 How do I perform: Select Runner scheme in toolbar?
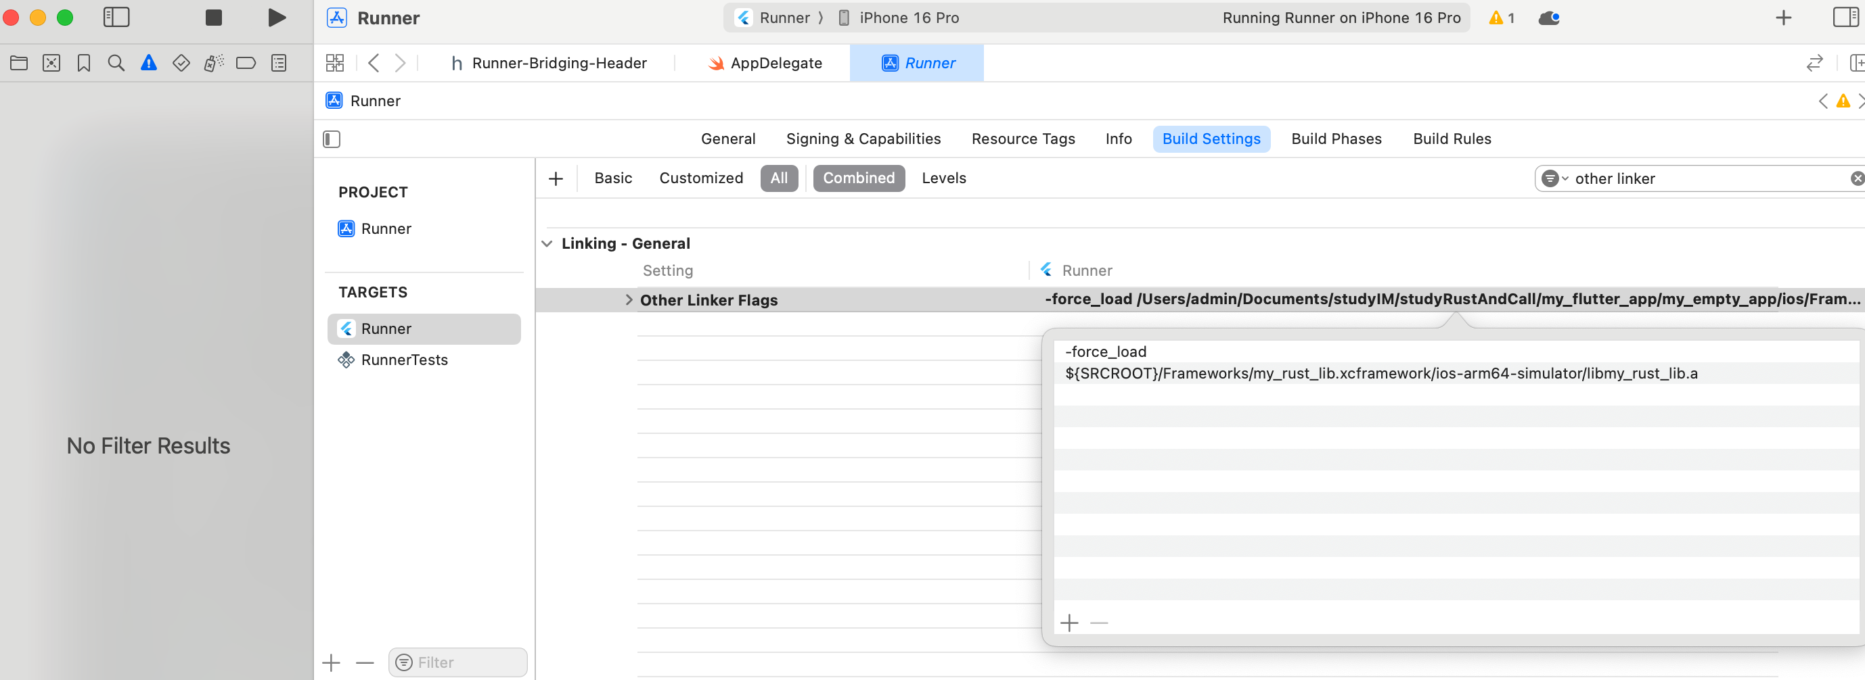pyautogui.click(x=773, y=18)
